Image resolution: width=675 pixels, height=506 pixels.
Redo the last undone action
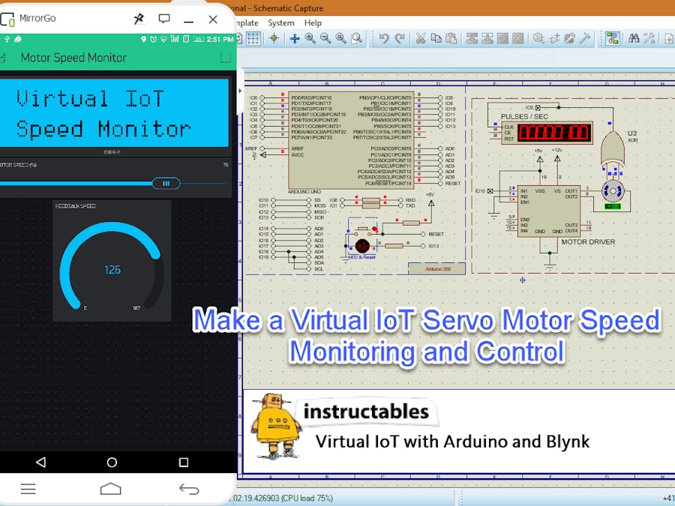[x=400, y=39]
